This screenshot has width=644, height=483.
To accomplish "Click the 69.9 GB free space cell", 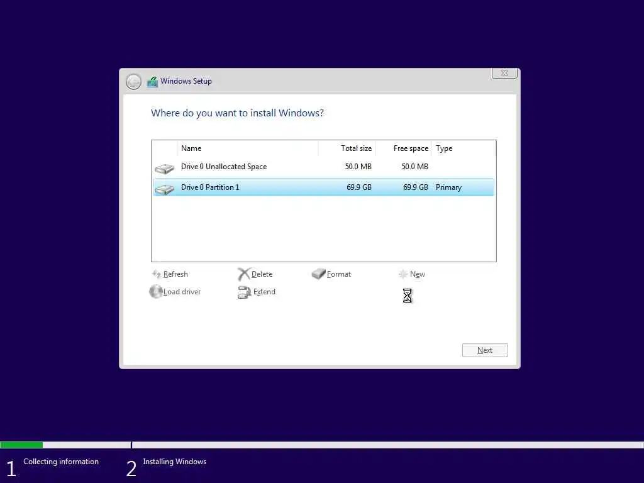I will click(416, 187).
